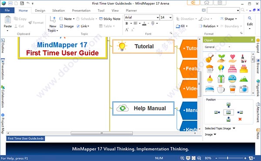Decrease font size with small A icon

click(133, 30)
